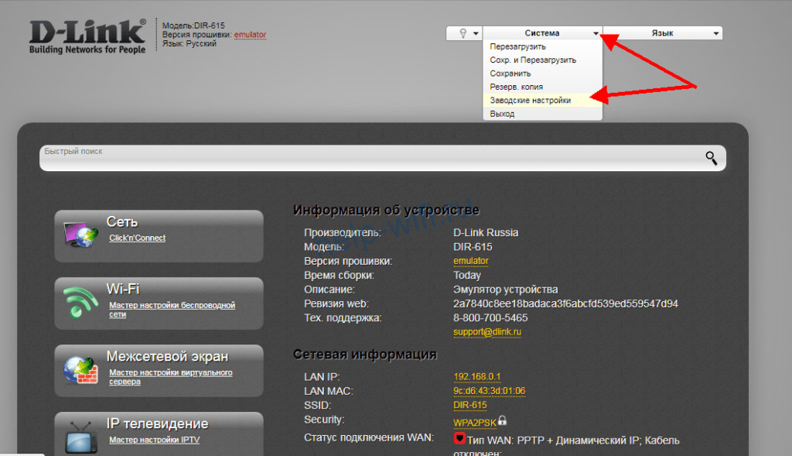This screenshot has height=456, width=792.
Task: Click the 192.168.0.1 LAN IP link
Action: 477,377
